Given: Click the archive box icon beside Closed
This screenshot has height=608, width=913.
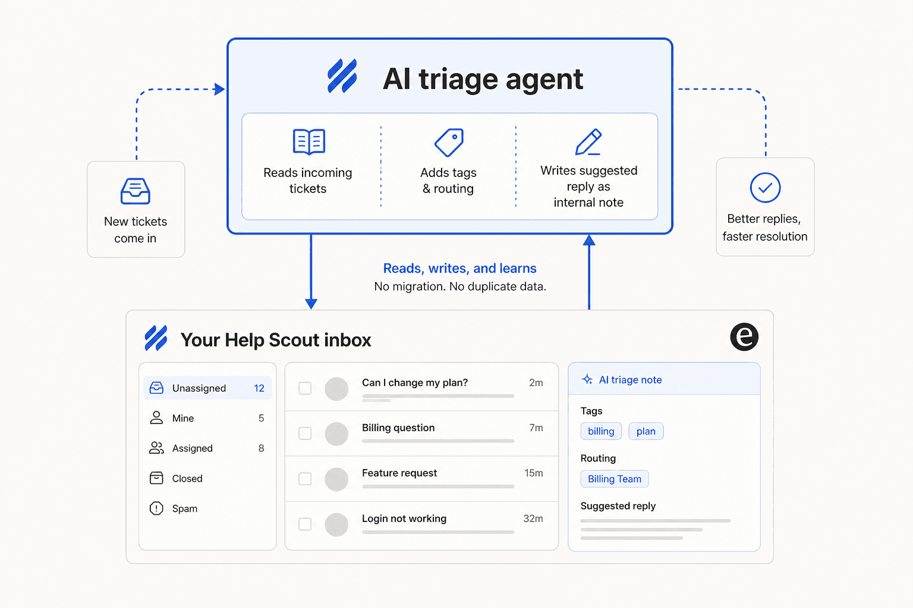Looking at the screenshot, I should coord(156,478).
